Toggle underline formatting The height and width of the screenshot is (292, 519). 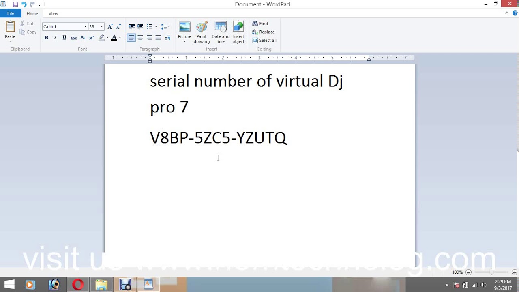tap(64, 38)
